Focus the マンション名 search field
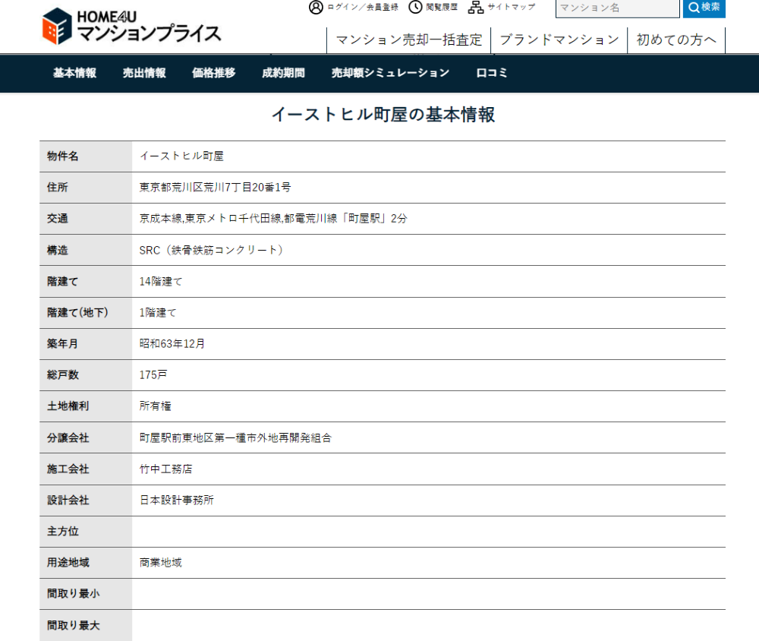Screen dimensions: 759x641 (618, 8)
